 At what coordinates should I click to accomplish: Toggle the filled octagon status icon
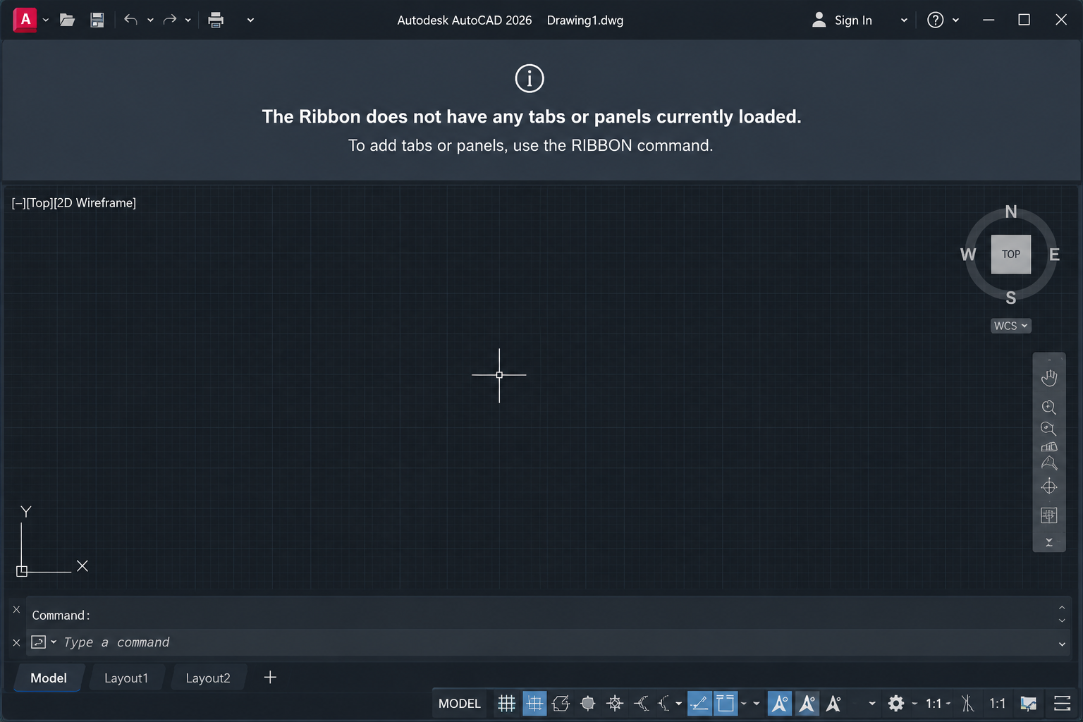(x=588, y=704)
